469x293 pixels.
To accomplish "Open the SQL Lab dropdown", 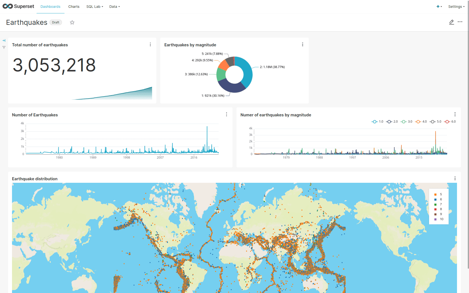I will click(94, 6).
